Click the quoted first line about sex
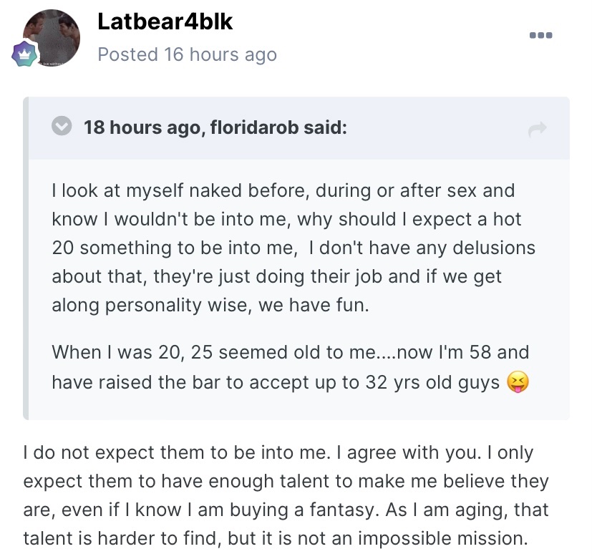592x559 pixels. point(283,190)
